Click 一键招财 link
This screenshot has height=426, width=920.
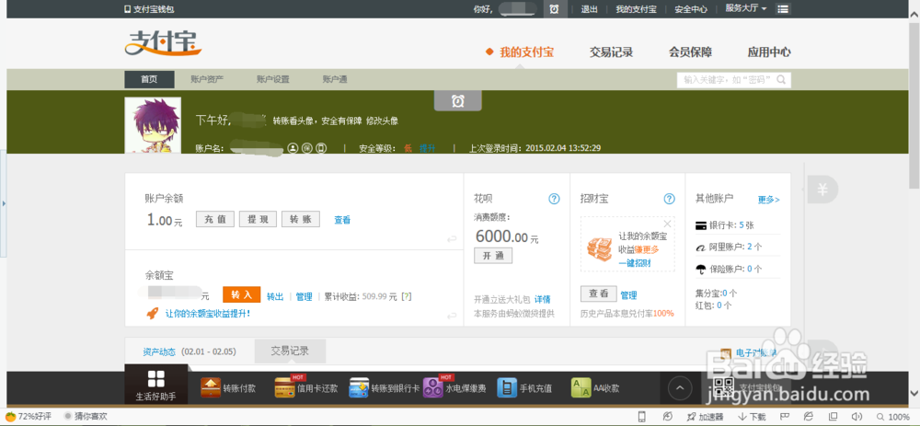tap(634, 263)
